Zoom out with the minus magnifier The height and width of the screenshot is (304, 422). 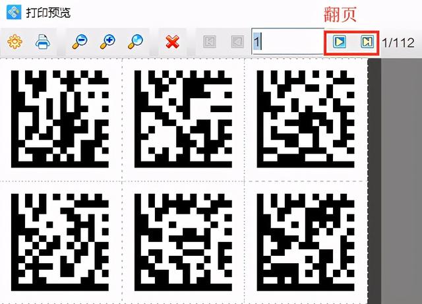point(79,42)
